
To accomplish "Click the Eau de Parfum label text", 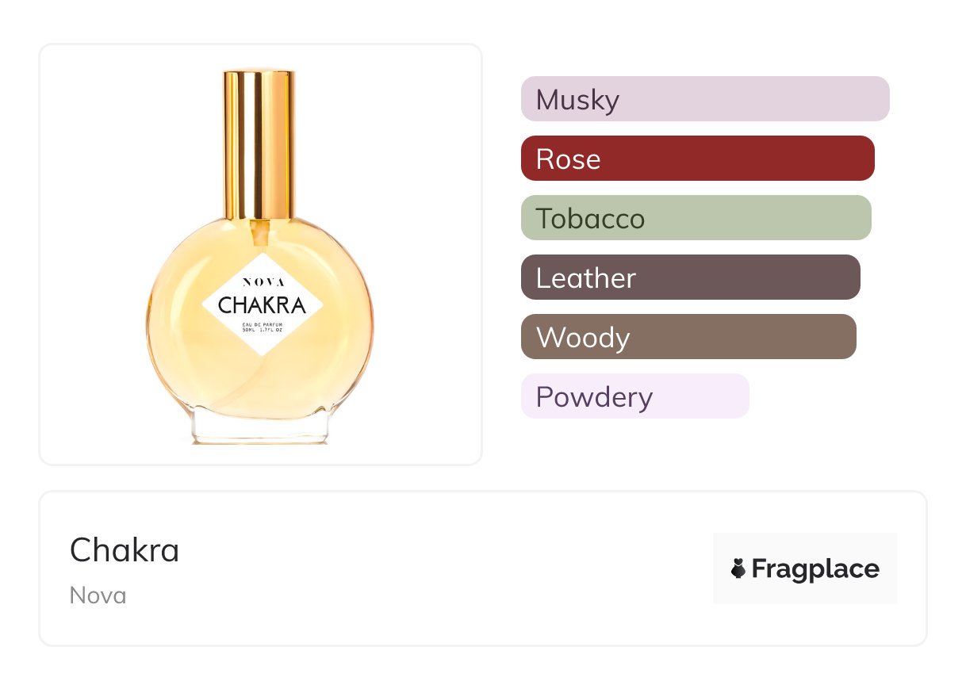I will [262, 323].
